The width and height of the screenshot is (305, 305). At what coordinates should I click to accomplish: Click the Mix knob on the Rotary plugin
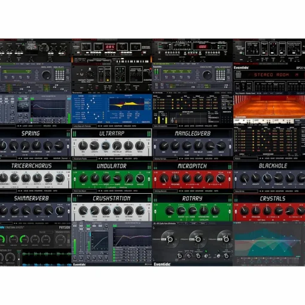[170, 211]
